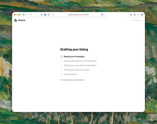Click the spinning loader beside Reading your homepage

coord(61,57)
